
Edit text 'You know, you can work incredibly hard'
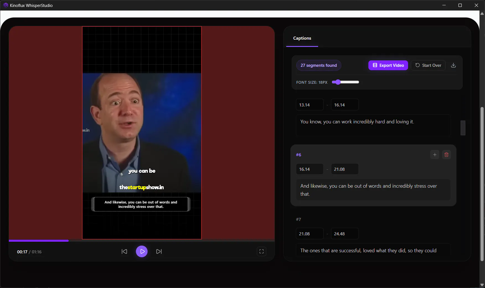pos(373,125)
